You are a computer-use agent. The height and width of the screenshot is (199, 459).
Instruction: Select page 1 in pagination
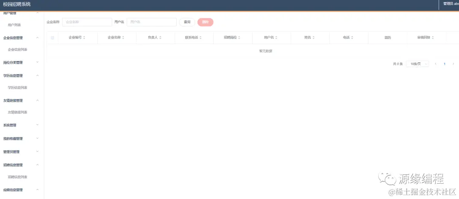[x=445, y=64]
